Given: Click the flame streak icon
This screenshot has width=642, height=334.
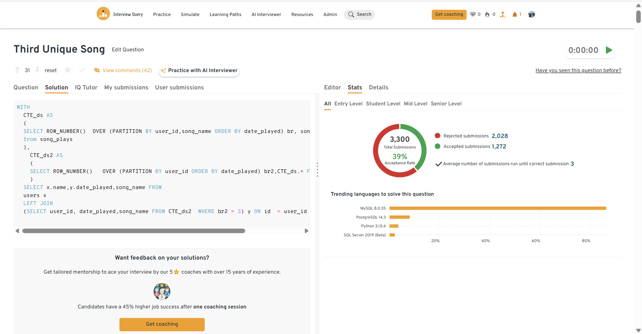Looking at the screenshot, I should pos(487,15).
